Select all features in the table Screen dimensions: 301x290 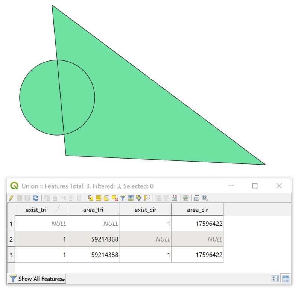[98, 198]
